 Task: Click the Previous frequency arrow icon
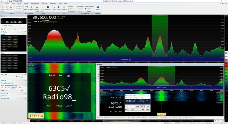coord(27,7)
